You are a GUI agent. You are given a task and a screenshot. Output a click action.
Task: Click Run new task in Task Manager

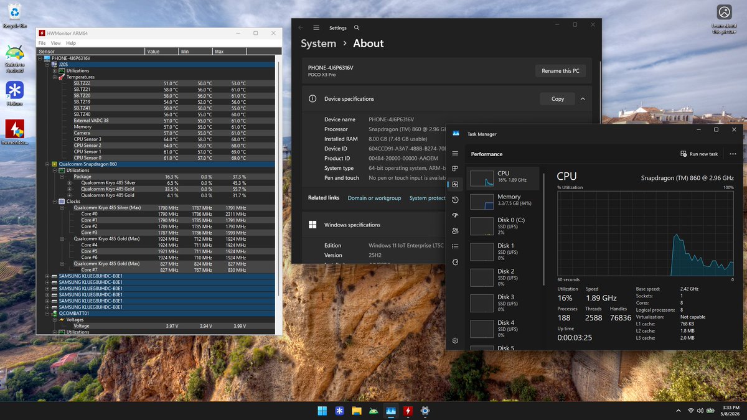pyautogui.click(x=699, y=154)
